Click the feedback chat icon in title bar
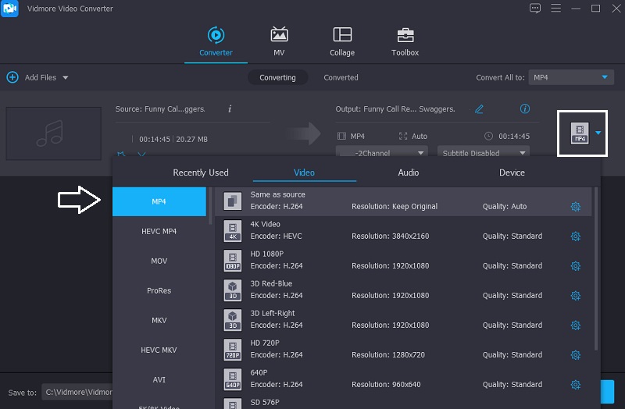 click(535, 9)
